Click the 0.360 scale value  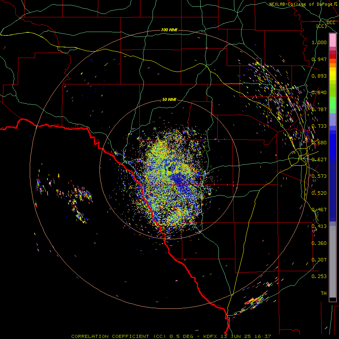click(319, 243)
